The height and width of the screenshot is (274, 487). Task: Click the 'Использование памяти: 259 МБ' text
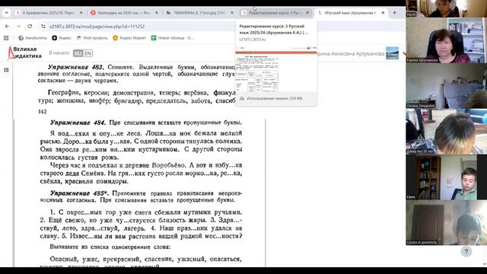tap(275, 98)
